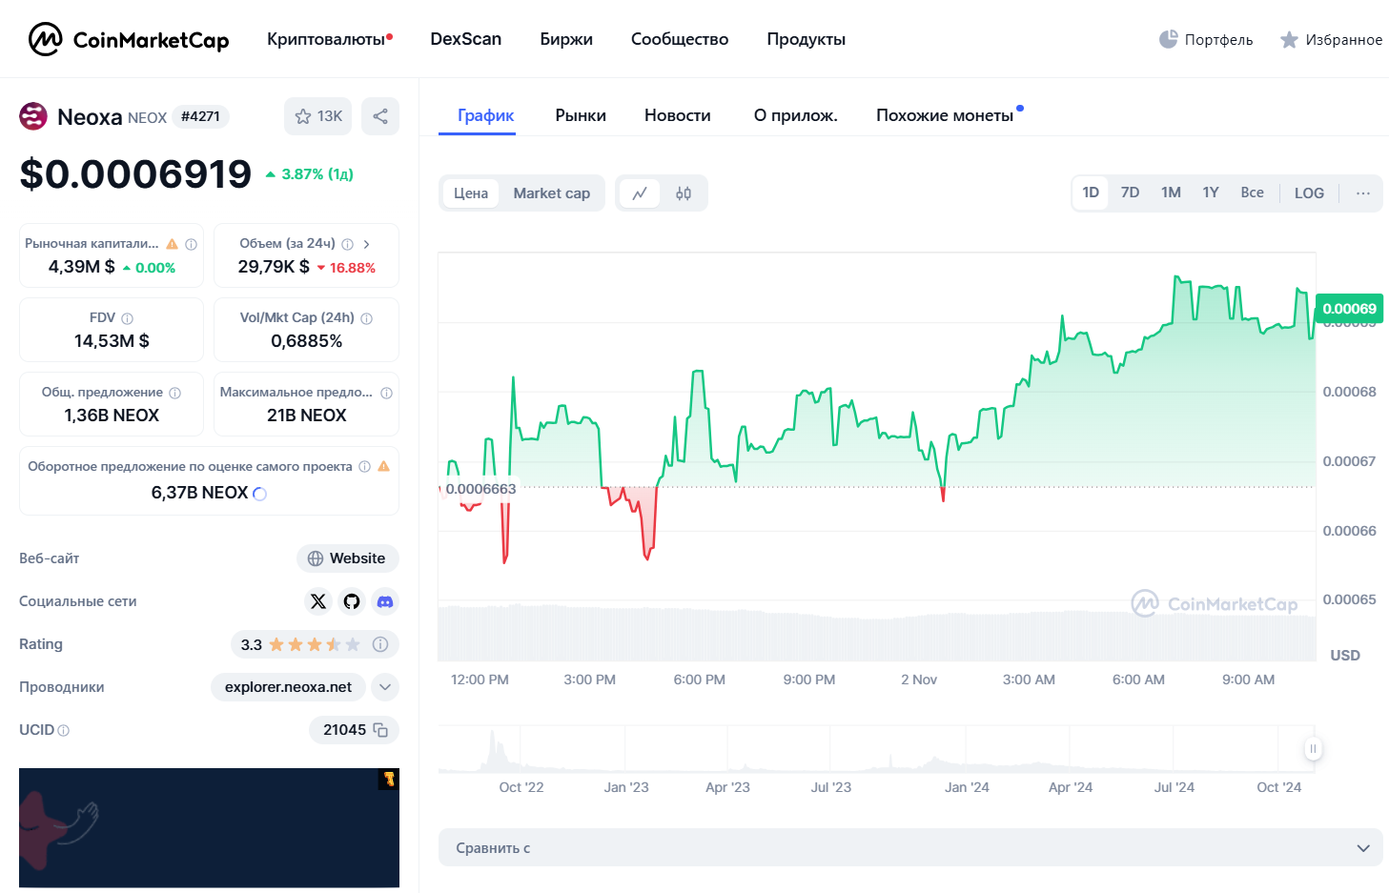Click UCID info icon

[x=64, y=731]
